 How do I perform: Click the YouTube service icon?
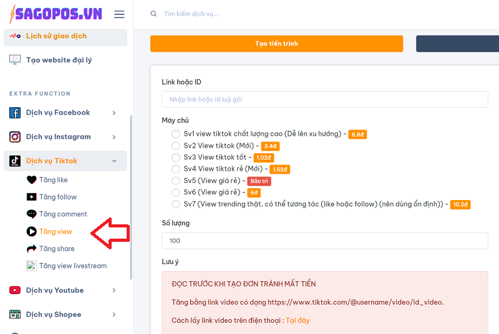15,290
